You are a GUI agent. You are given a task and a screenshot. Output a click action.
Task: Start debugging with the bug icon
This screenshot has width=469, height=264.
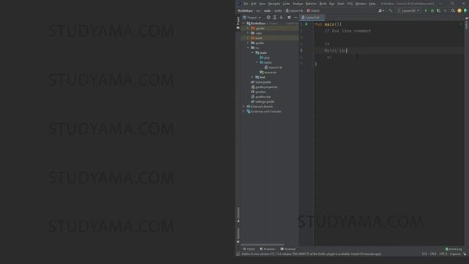432,10
